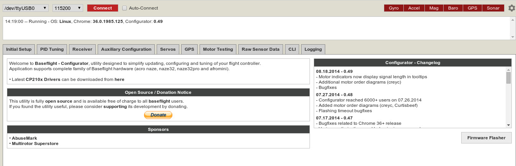
Task: Open the Auxiliary Configuration tab
Action: (126, 49)
